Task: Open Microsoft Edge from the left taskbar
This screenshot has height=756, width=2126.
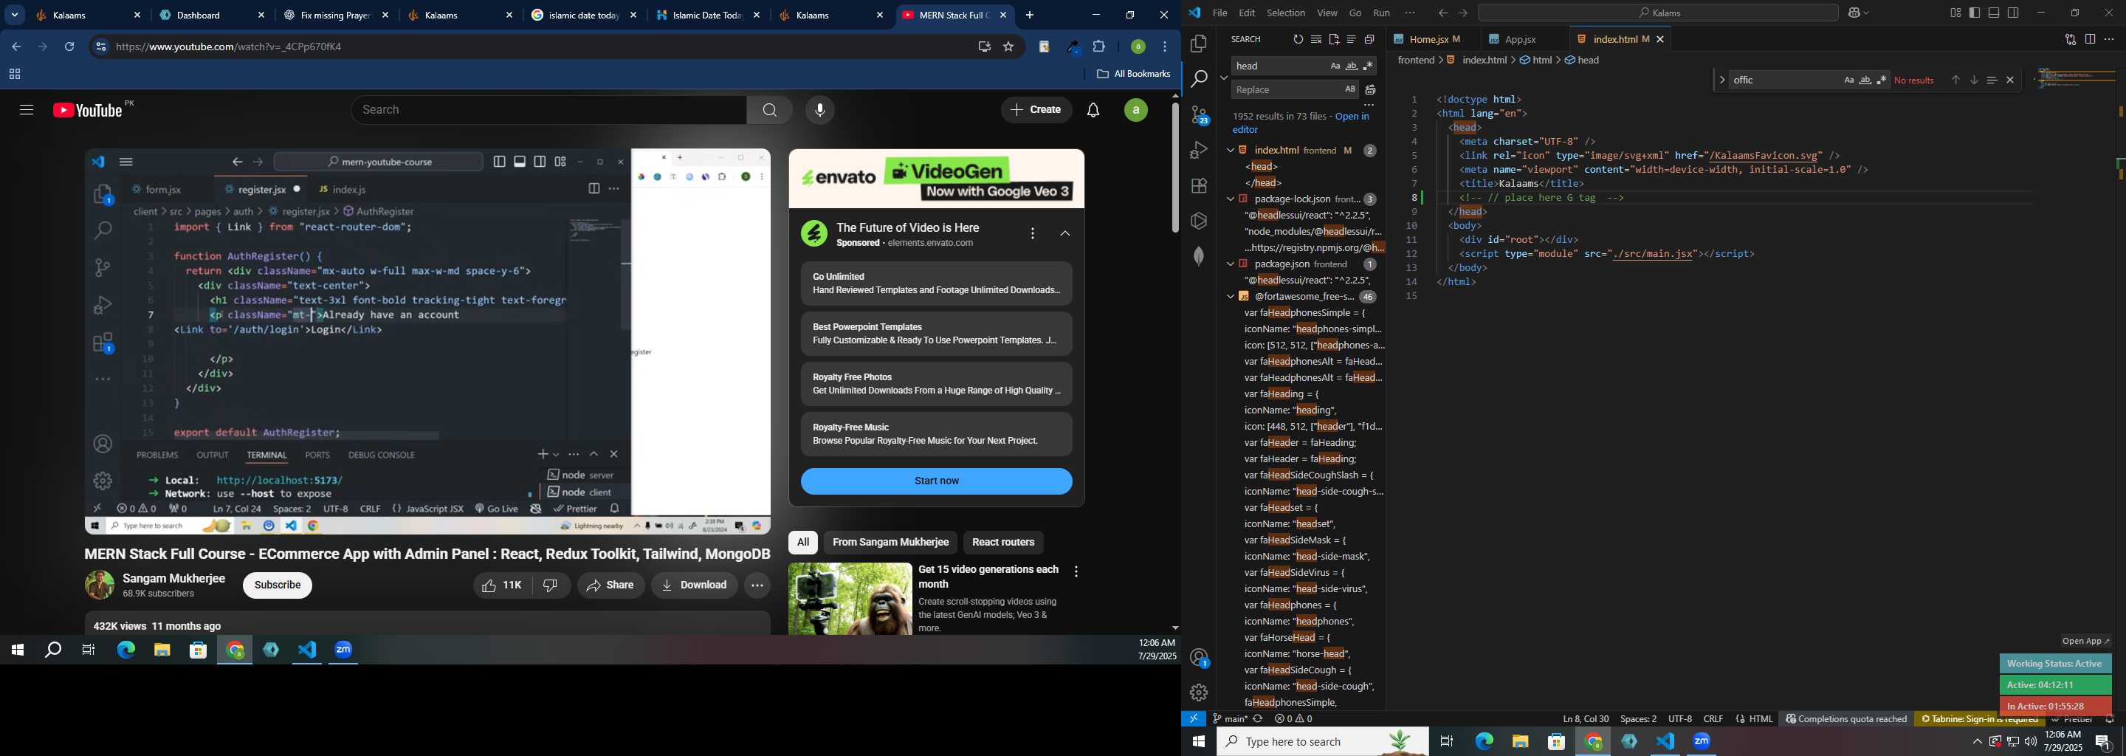Action: point(125,650)
